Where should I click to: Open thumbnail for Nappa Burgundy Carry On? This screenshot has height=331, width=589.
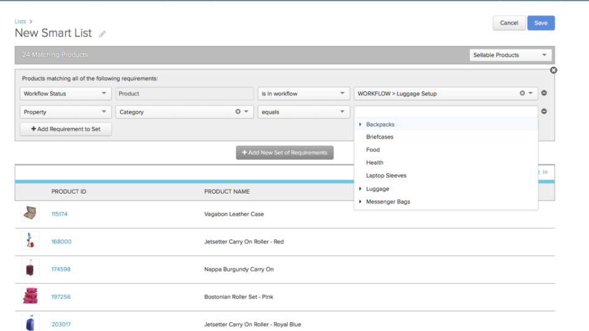click(x=30, y=268)
